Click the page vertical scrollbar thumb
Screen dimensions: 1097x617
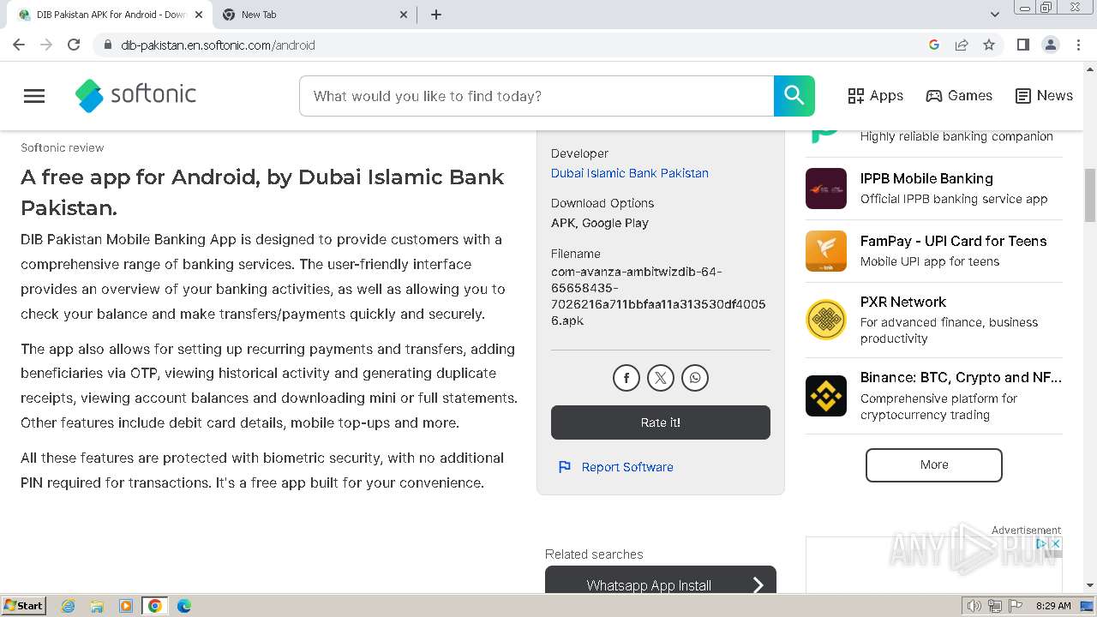click(1090, 195)
